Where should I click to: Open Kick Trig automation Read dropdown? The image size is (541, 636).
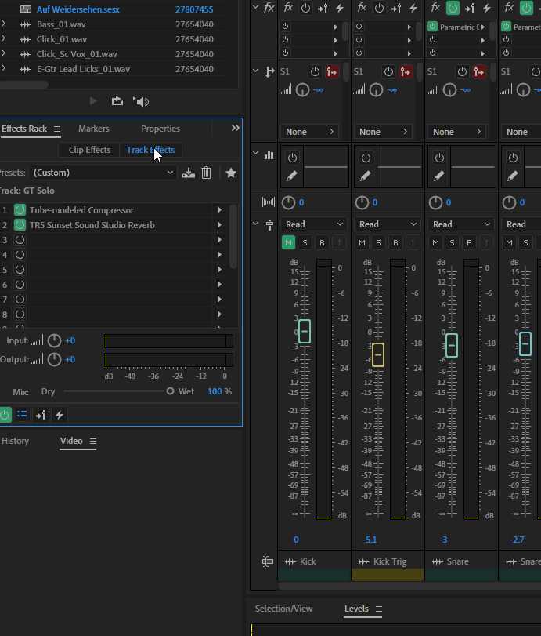388,224
